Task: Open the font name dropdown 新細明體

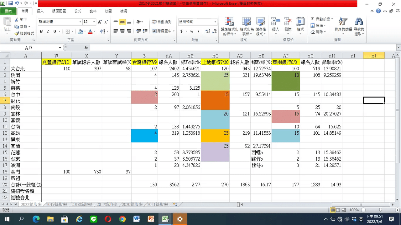Action: (80, 22)
